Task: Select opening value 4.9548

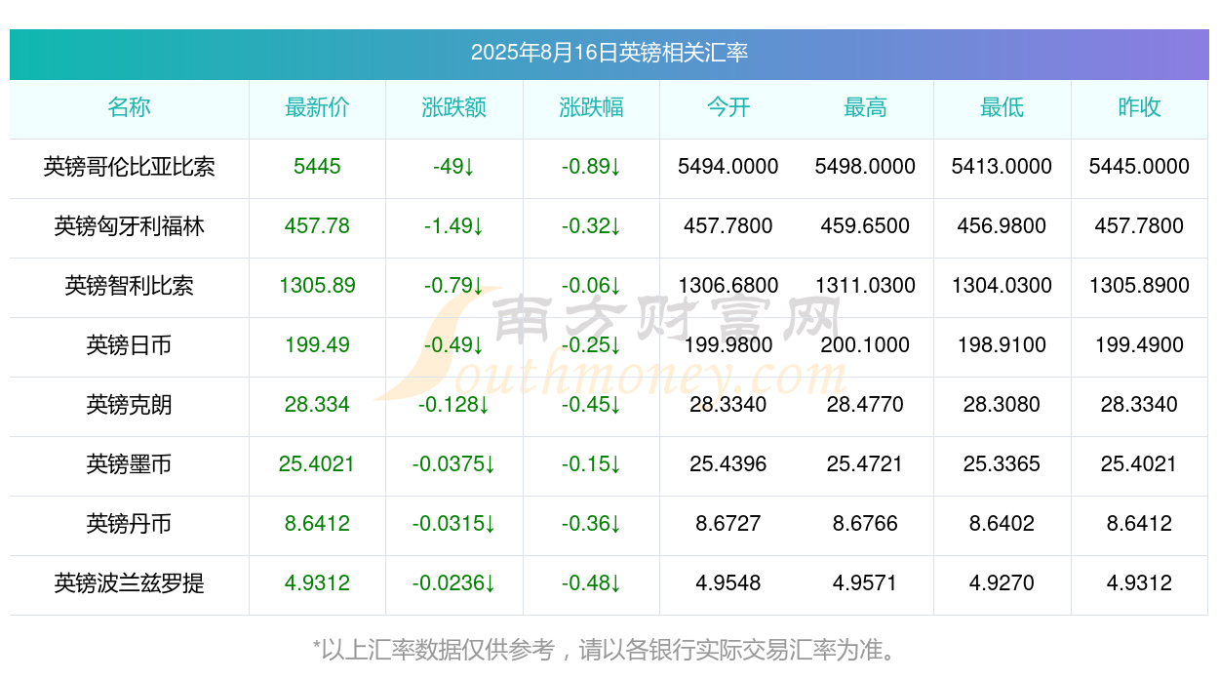Action: click(728, 583)
